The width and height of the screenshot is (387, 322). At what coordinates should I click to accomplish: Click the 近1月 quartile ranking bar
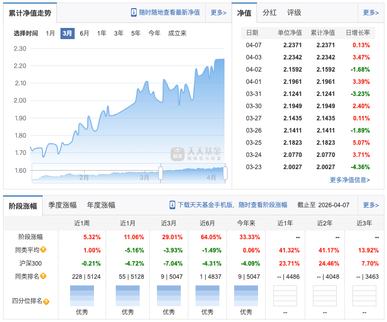127,296
